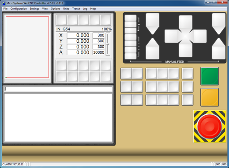Open the Jog menu
229x168 pixels.
coord(85,9)
